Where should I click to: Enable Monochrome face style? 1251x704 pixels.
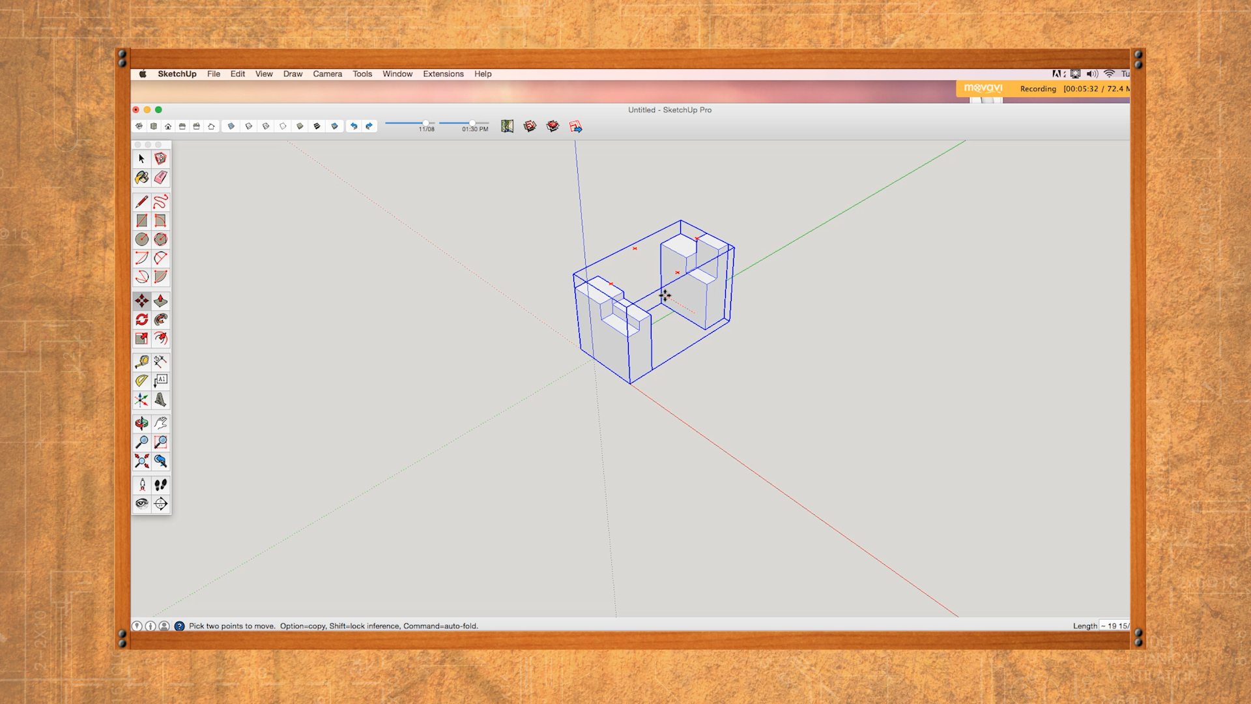click(334, 126)
